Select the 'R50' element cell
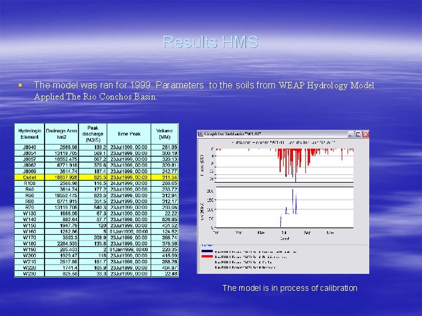 pyautogui.click(x=30, y=195)
